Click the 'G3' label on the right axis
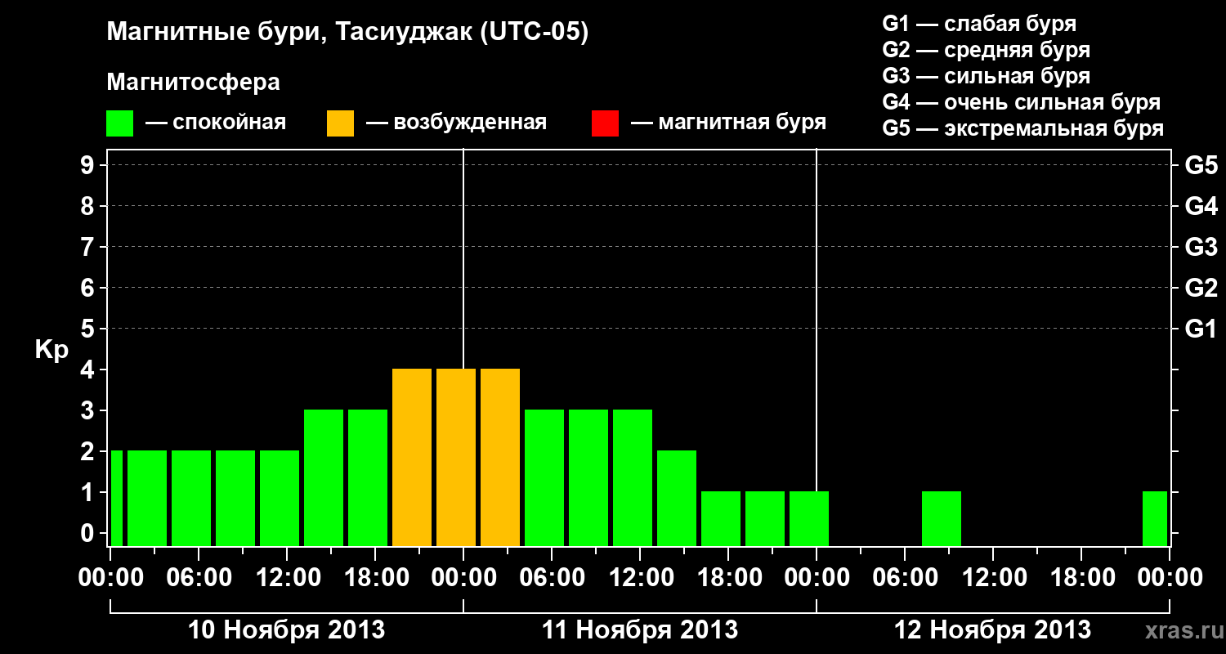 (x=1201, y=247)
